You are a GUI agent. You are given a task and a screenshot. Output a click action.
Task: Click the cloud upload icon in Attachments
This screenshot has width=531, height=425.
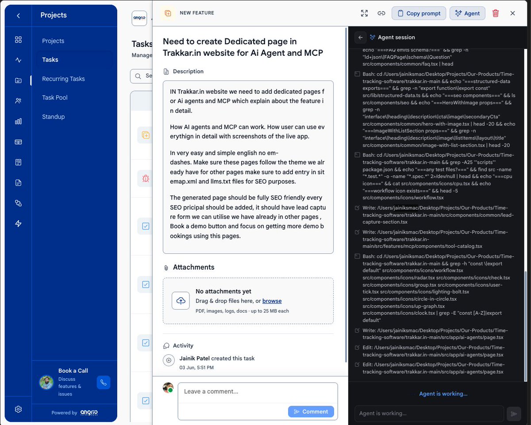tap(181, 301)
